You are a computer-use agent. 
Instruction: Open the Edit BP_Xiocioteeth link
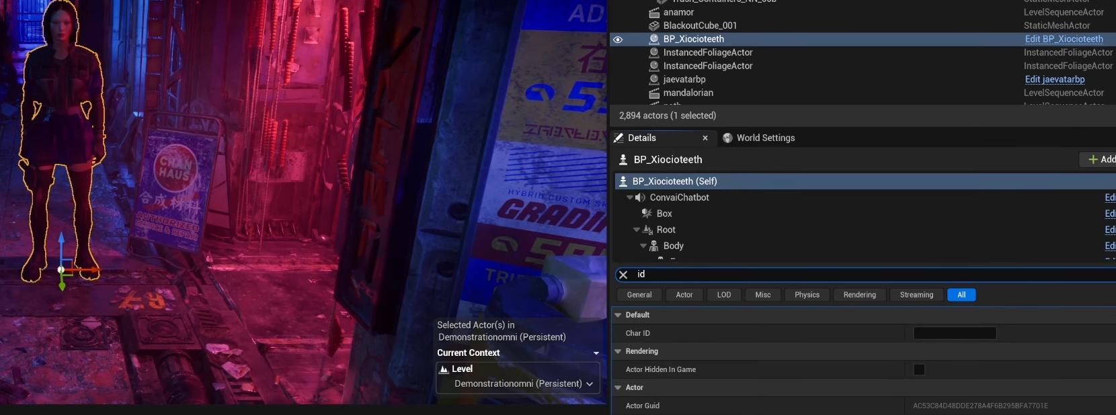[1064, 39]
